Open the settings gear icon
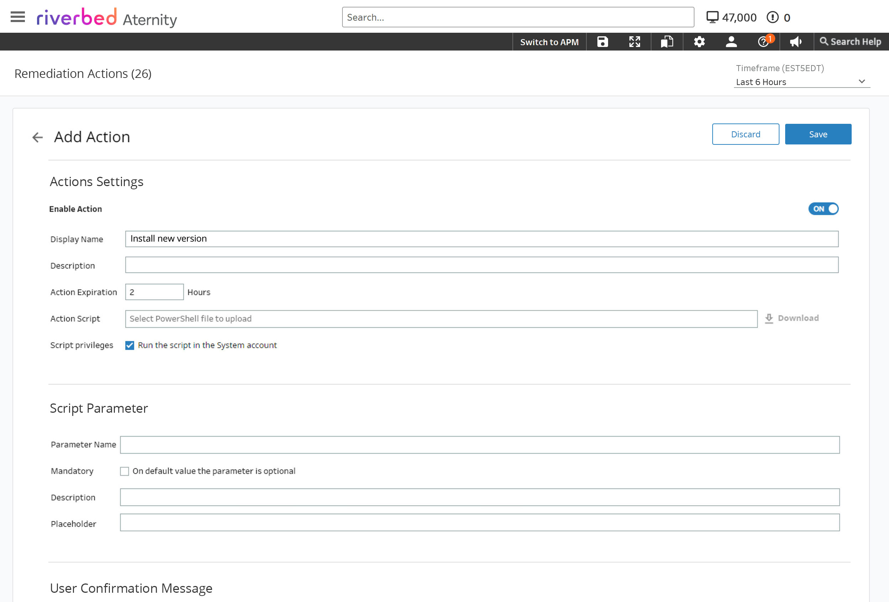The width and height of the screenshot is (889, 602). (699, 42)
